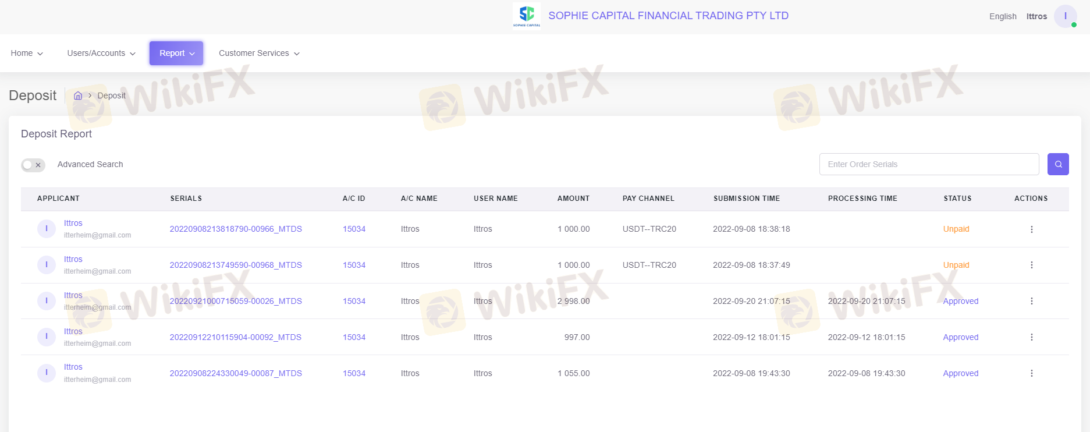The image size is (1090, 432).
Task: Click the Deposit breadcrumb text
Action: click(111, 95)
